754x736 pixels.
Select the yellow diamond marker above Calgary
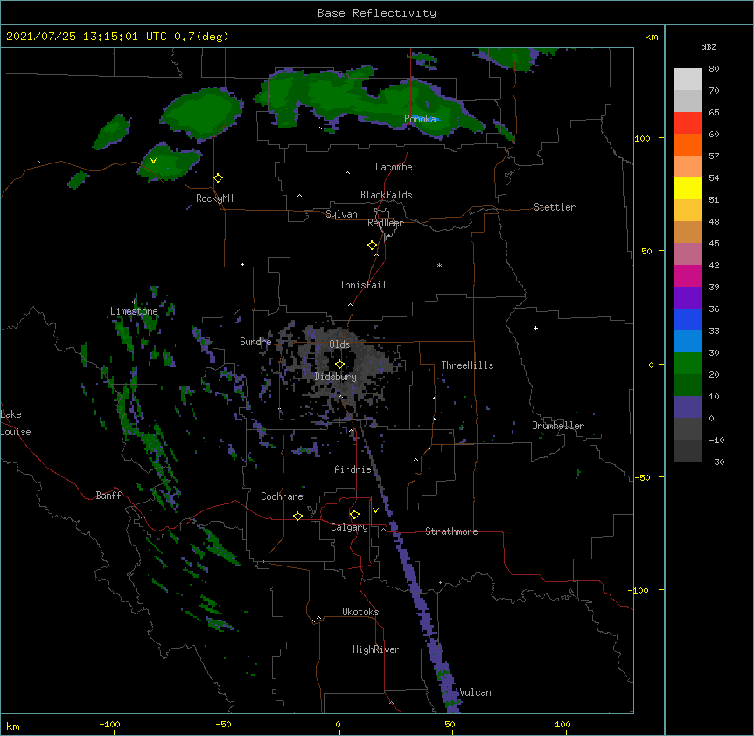tap(354, 515)
